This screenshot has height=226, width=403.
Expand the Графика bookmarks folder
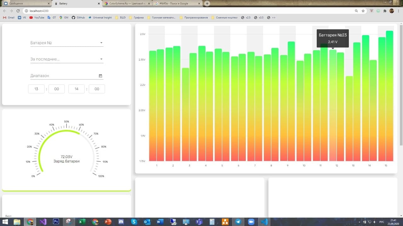point(136,18)
